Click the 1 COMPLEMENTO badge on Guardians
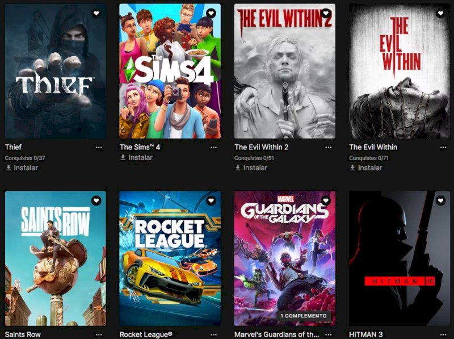The height and width of the screenshot is (339, 454). point(304,316)
